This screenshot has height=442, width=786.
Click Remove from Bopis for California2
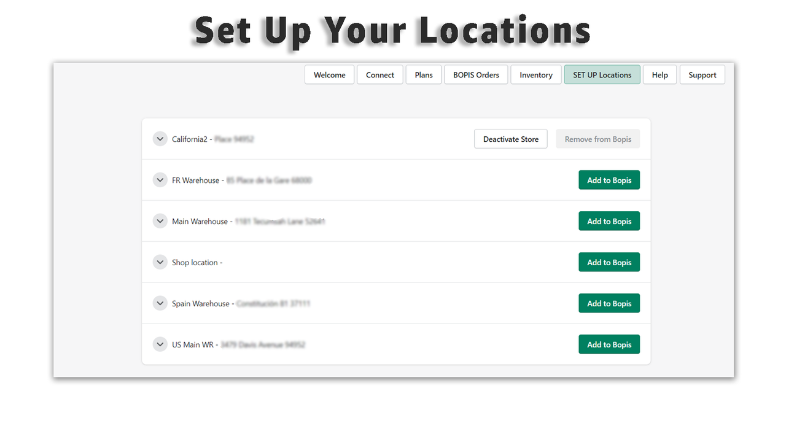point(597,139)
